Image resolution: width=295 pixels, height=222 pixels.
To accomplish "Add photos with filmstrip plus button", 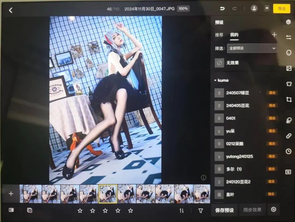I will [x=11, y=194].
